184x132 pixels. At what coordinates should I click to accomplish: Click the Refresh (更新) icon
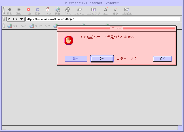coord(37,10)
